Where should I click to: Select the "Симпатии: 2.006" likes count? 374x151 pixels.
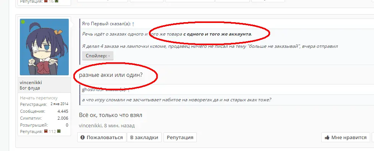click(44, 118)
